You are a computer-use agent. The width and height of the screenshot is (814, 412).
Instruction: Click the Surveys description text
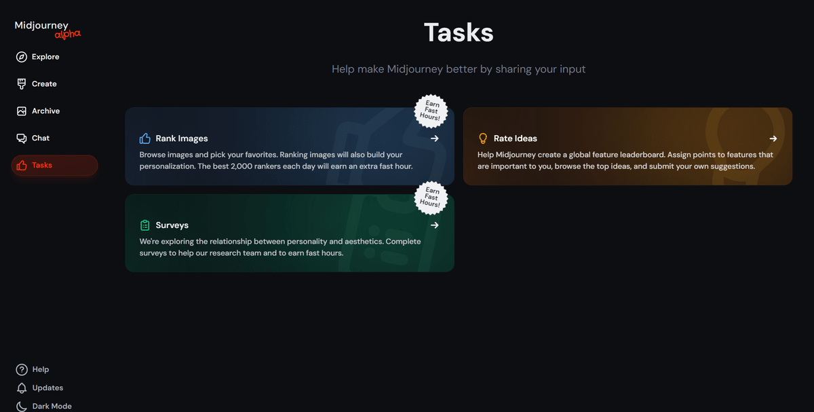point(280,247)
